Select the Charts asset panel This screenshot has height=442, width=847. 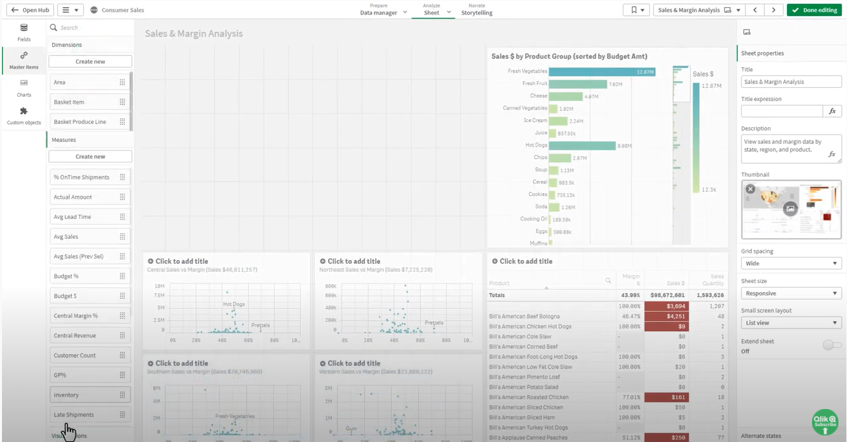[24, 88]
